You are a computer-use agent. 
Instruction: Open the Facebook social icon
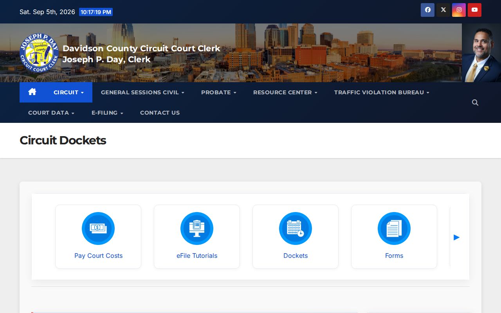tap(427, 10)
